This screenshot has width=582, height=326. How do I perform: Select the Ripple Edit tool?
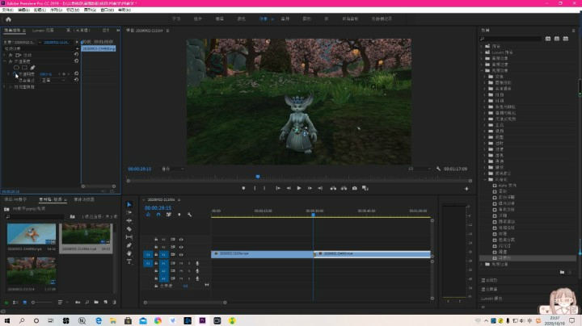pos(129,221)
